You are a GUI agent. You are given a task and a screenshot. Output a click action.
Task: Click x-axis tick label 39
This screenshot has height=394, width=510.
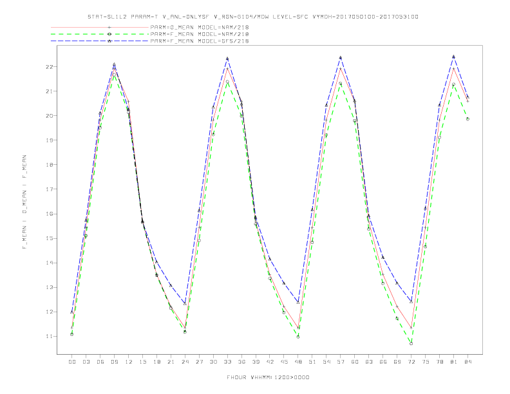[x=256, y=362]
